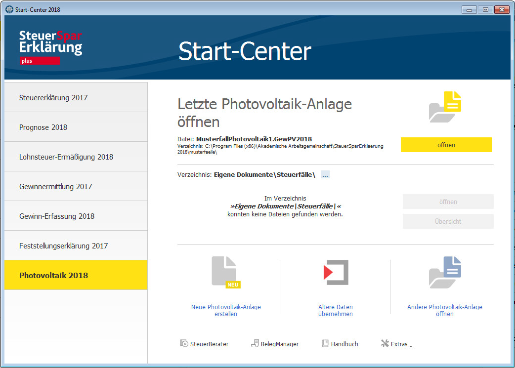
Task: Choose Gewinn-Erfassung 2018 entry
Action: coord(76,216)
